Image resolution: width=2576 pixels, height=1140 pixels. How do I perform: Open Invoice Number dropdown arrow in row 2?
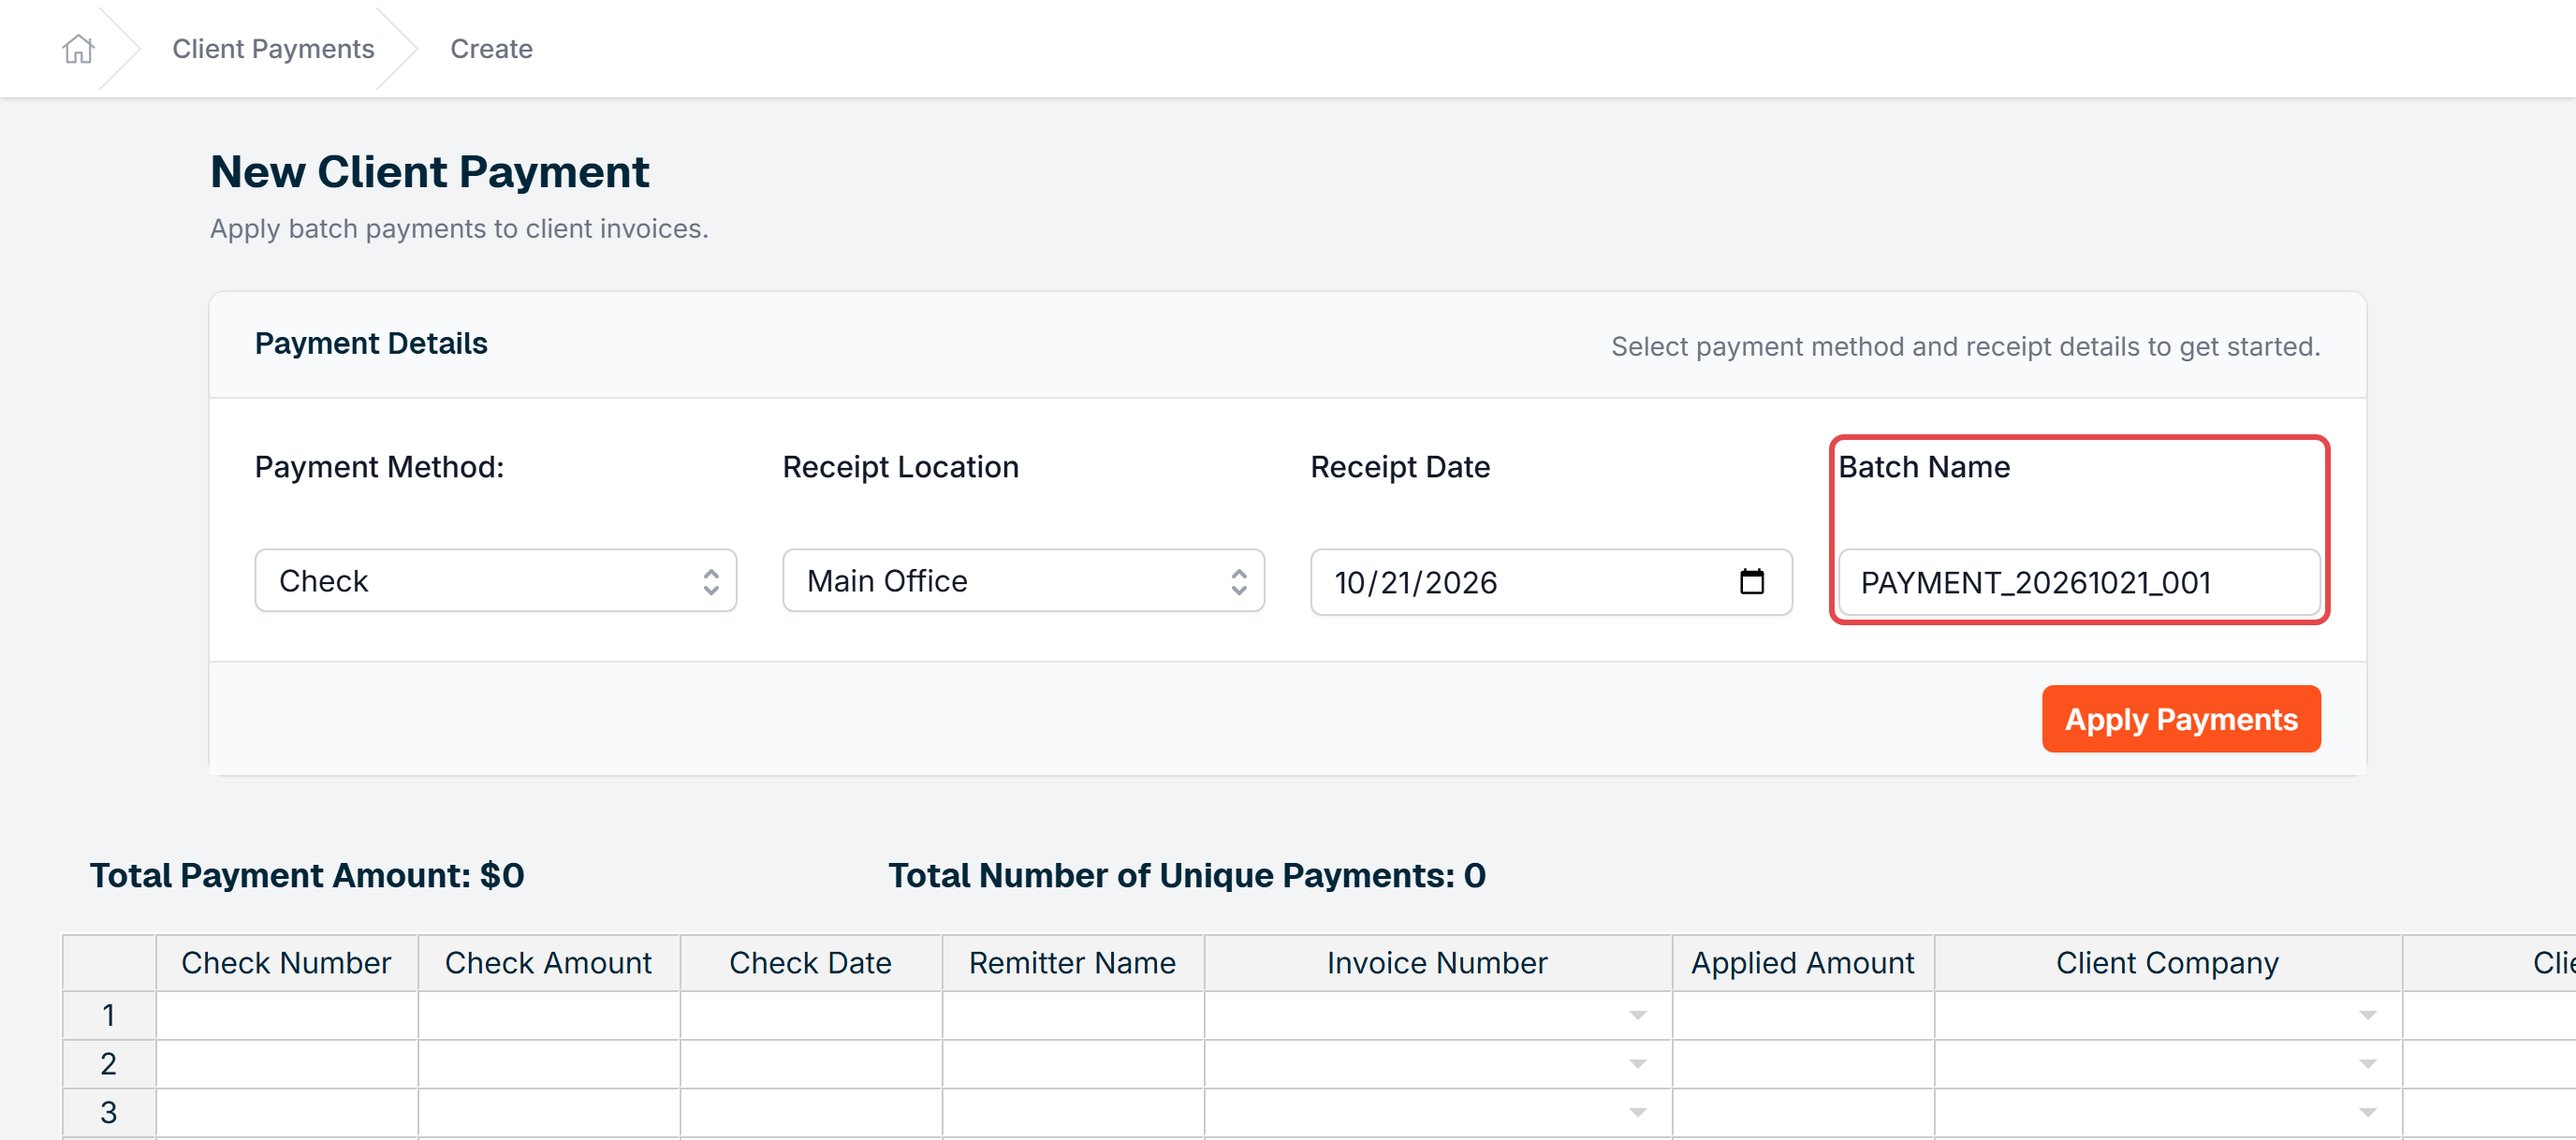tap(1638, 1064)
